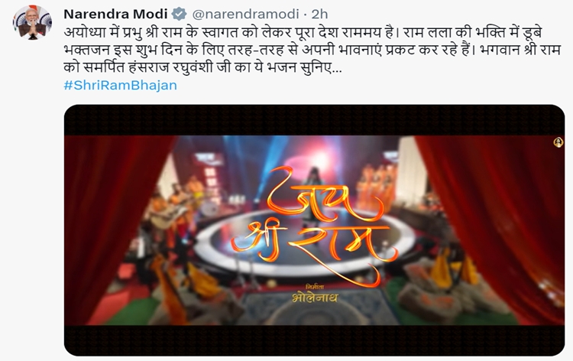Image resolution: width=573 pixels, height=361 pixels.
Task: Click the blue verified badge
Action: click(x=179, y=15)
